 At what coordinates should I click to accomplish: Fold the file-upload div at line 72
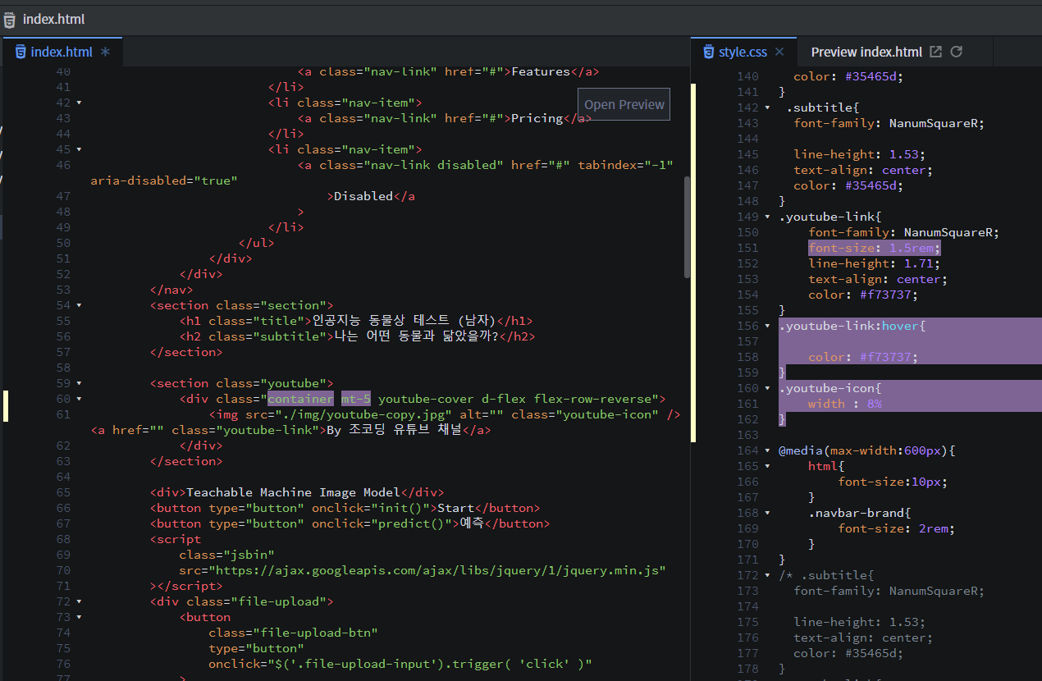(79, 601)
